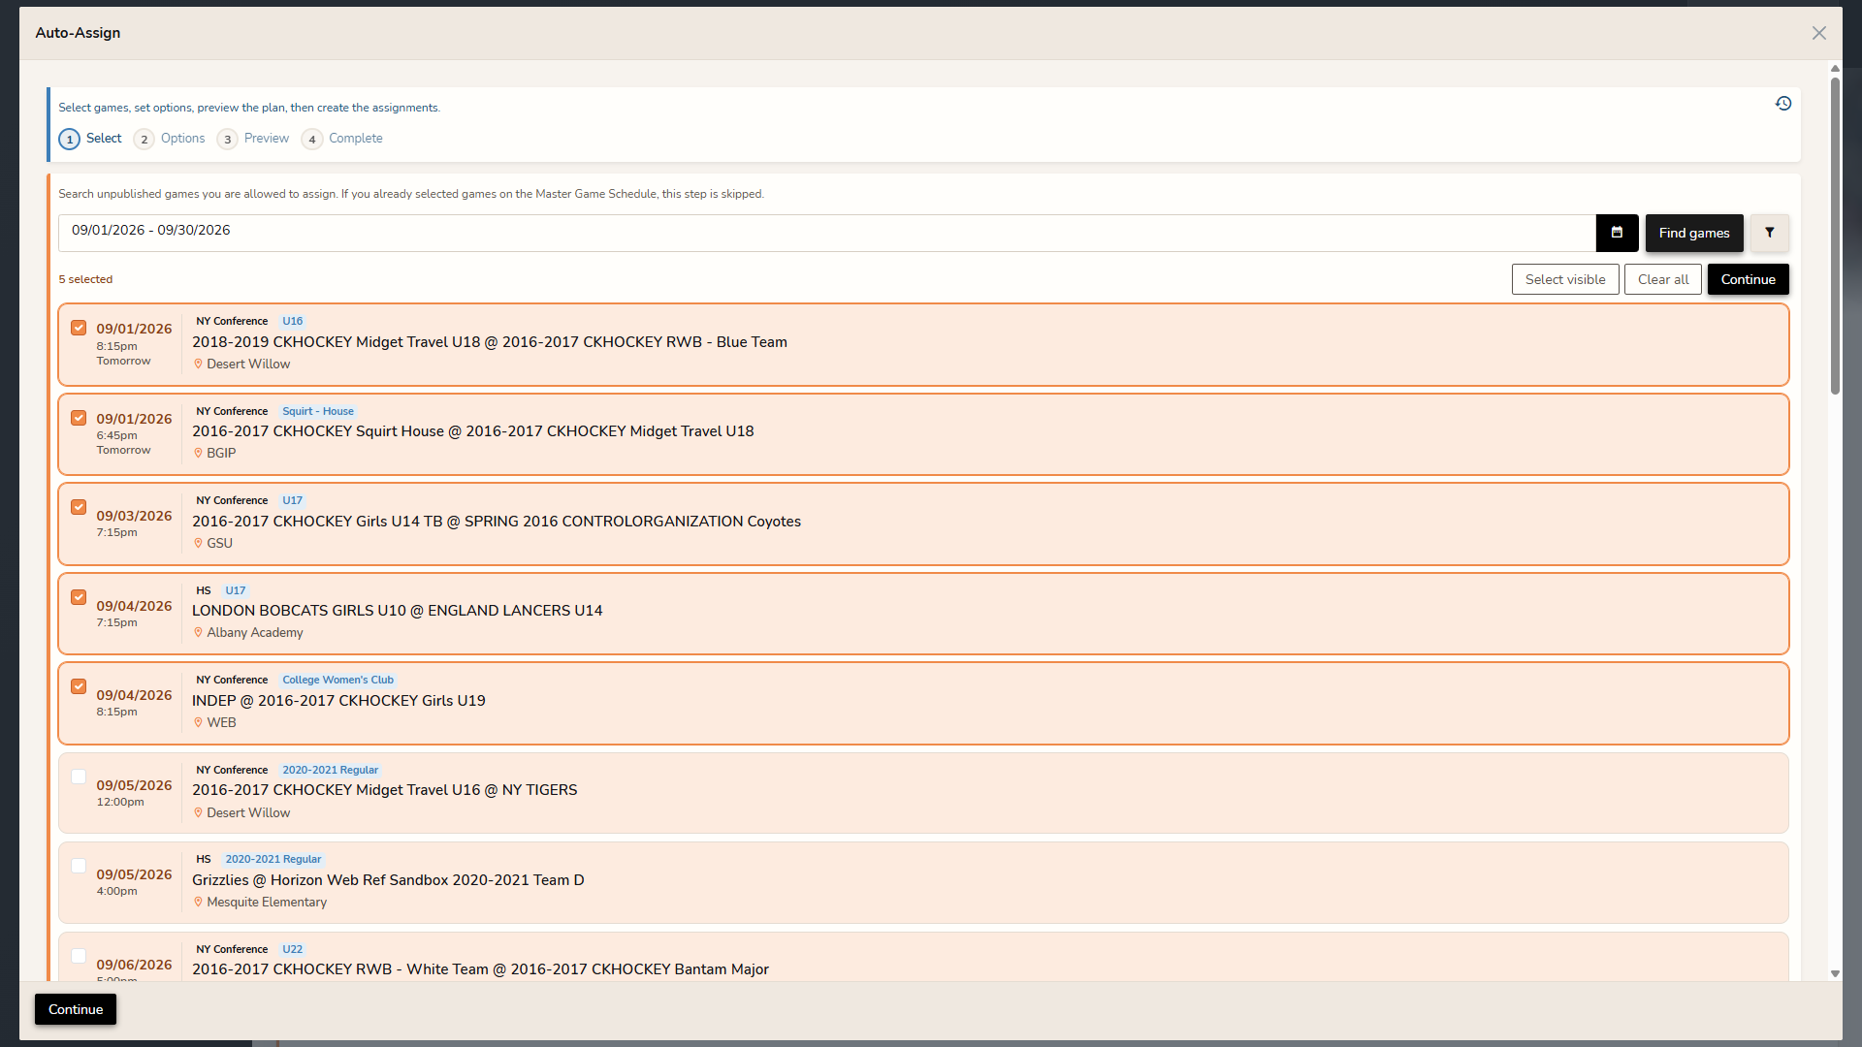The image size is (1862, 1047).
Task: Click the scrollbar down arrow
Action: 1834,973
